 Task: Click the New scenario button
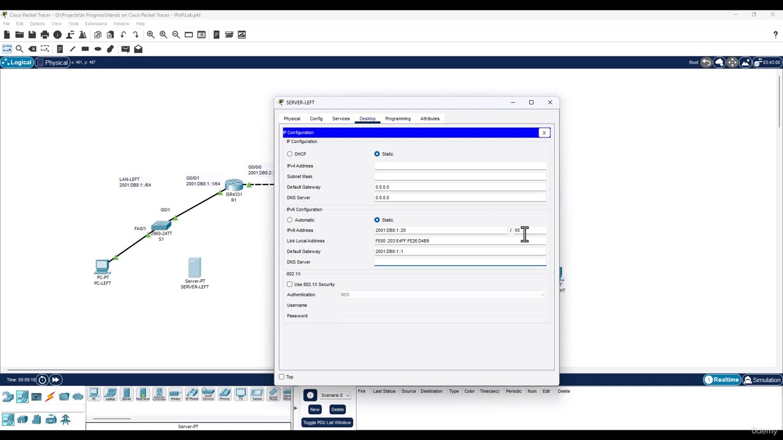pyautogui.click(x=314, y=409)
